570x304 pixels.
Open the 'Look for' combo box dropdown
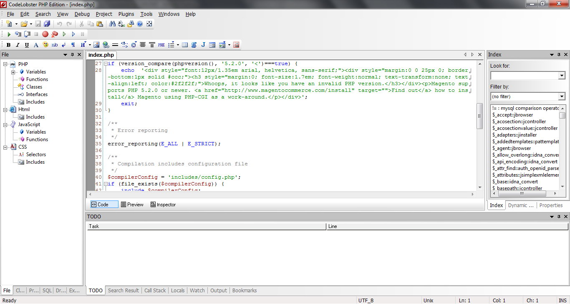click(562, 76)
